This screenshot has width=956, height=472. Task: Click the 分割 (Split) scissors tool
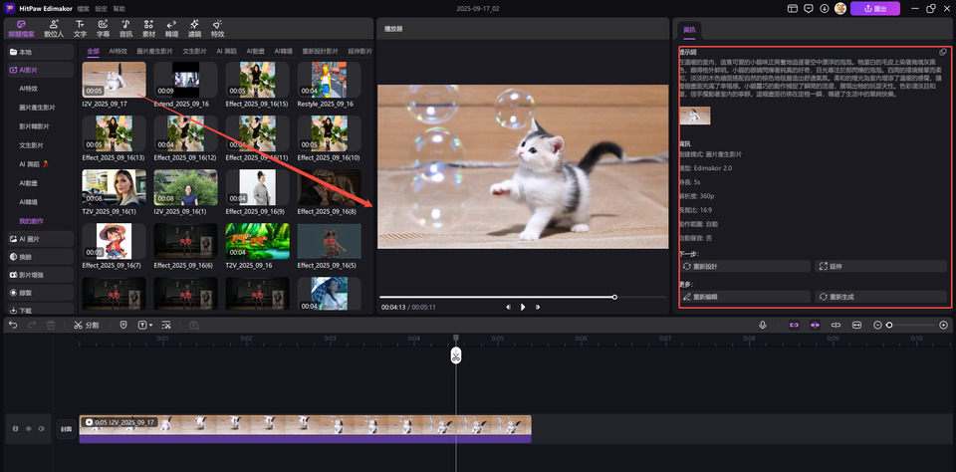[x=87, y=325]
